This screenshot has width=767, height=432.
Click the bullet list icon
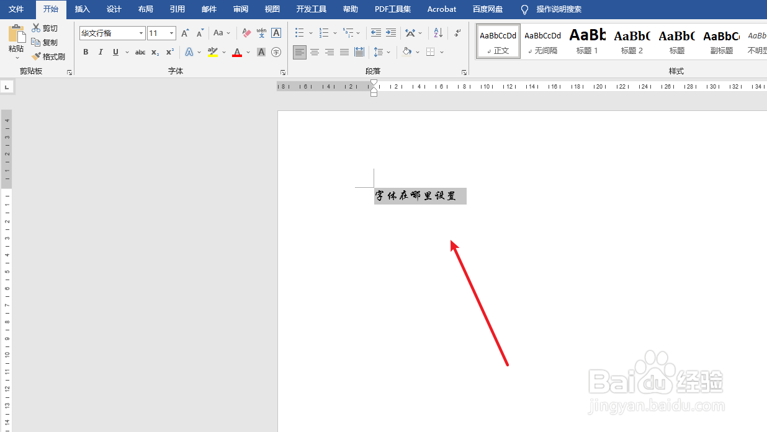pyautogui.click(x=300, y=33)
